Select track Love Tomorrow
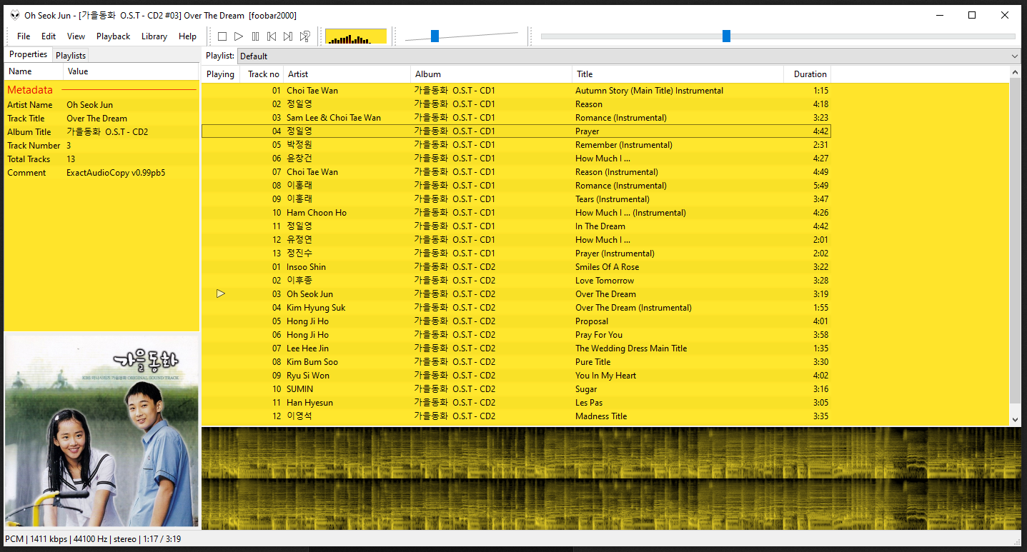 (516, 281)
